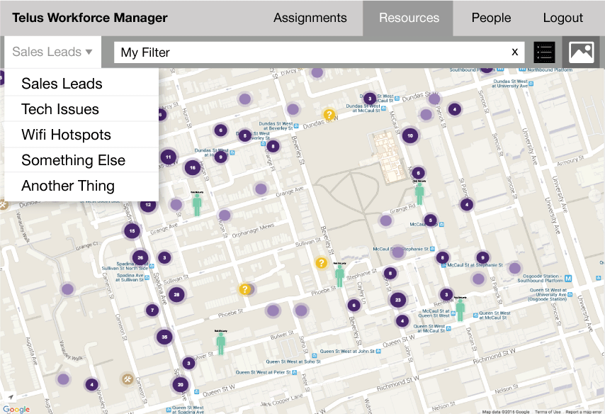Screen dimensions: 605x414
Task: Open the Google logo link on map
Action: pos(16,409)
